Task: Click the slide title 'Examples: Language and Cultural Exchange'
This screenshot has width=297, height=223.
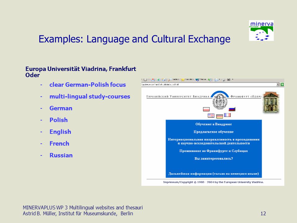Action: (135, 39)
